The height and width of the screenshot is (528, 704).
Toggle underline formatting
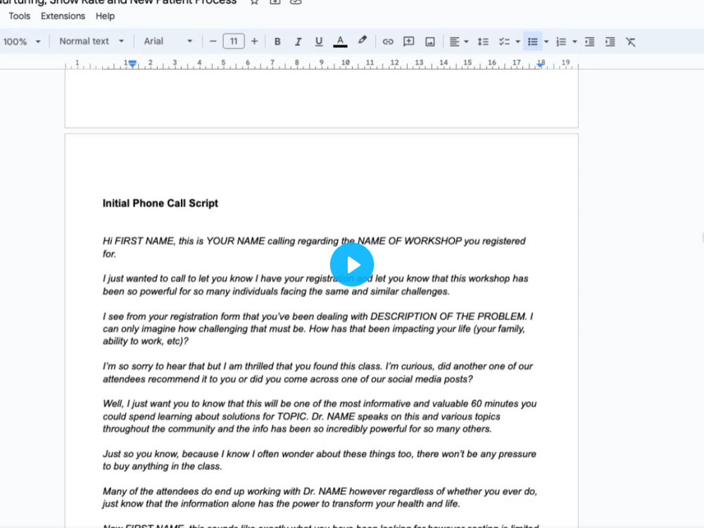tap(319, 42)
